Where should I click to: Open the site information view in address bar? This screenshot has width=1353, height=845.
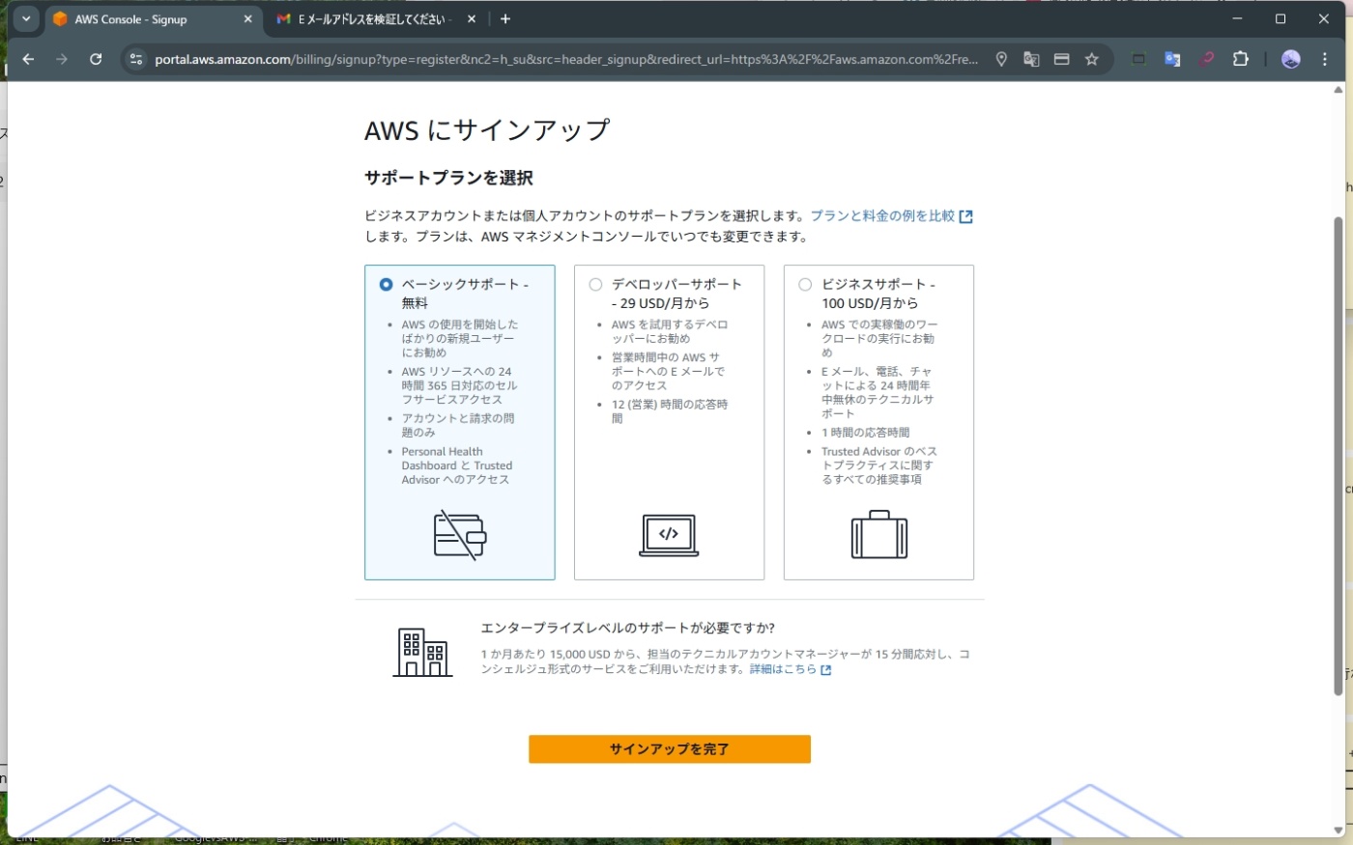(135, 59)
